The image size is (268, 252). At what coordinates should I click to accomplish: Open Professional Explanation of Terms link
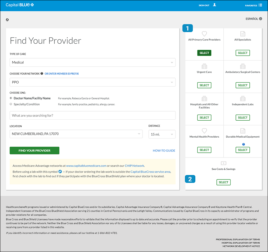coord(238,239)
